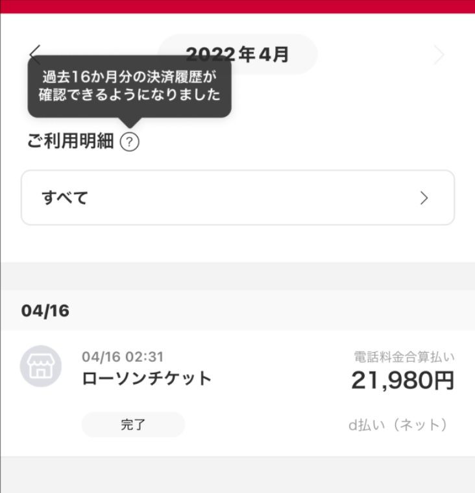Go to next month with right arrow
Image resolution: width=475 pixels, height=493 pixels.
pos(439,55)
